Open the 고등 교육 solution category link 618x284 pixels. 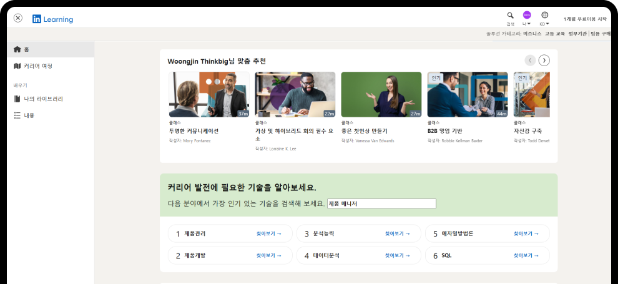(x=554, y=34)
